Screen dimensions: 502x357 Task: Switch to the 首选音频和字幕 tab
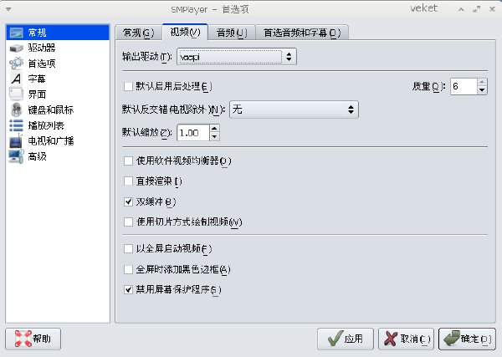point(302,33)
